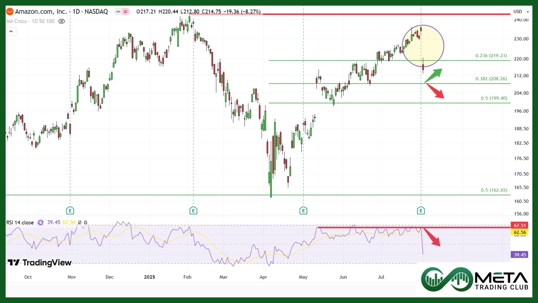Click the earnings E marker near May

coord(303,210)
